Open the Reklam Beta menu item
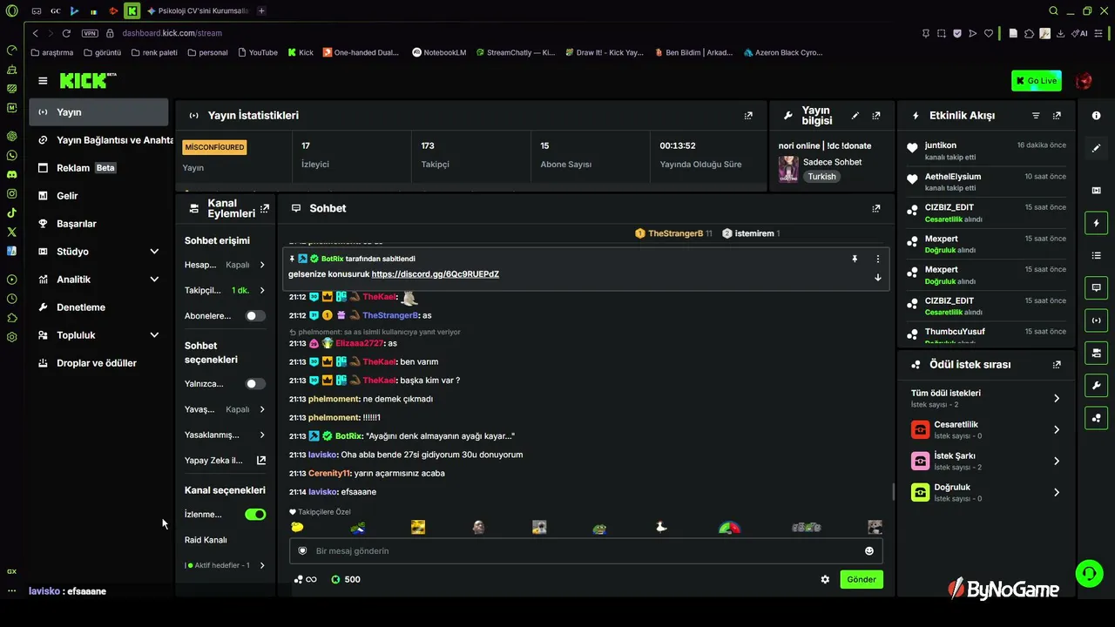This screenshot has width=1115, height=627. [98, 168]
